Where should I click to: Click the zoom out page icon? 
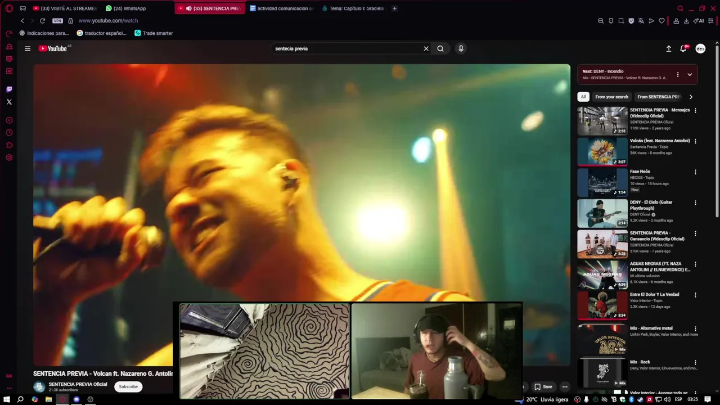[601, 21]
